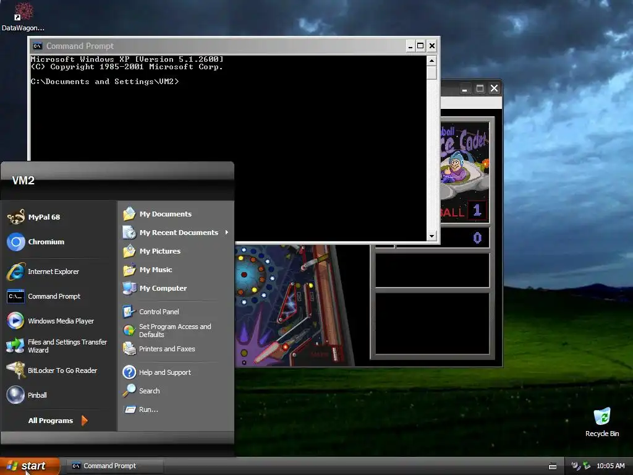This screenshot has height=475, width=633.
Task: Click Command Prompt scrollbar thumb
Action: 431,73
